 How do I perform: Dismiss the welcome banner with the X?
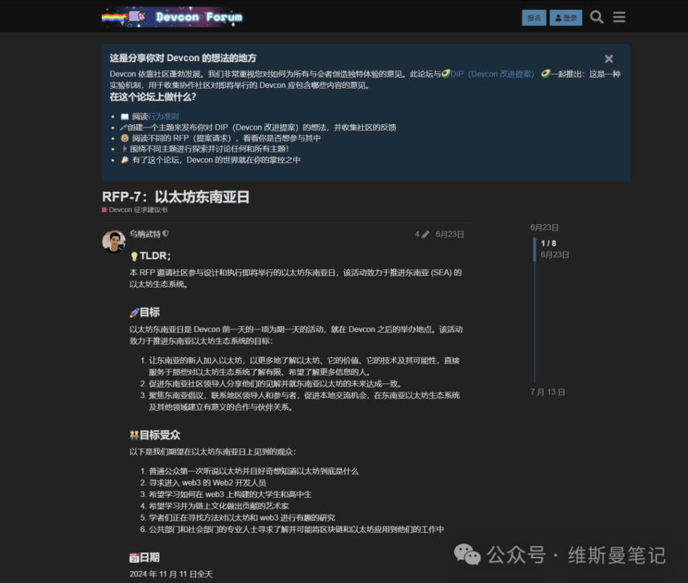609,59
